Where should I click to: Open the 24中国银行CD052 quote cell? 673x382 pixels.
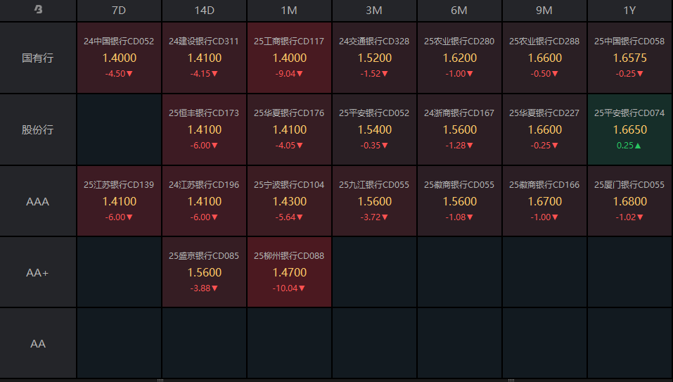119,58
